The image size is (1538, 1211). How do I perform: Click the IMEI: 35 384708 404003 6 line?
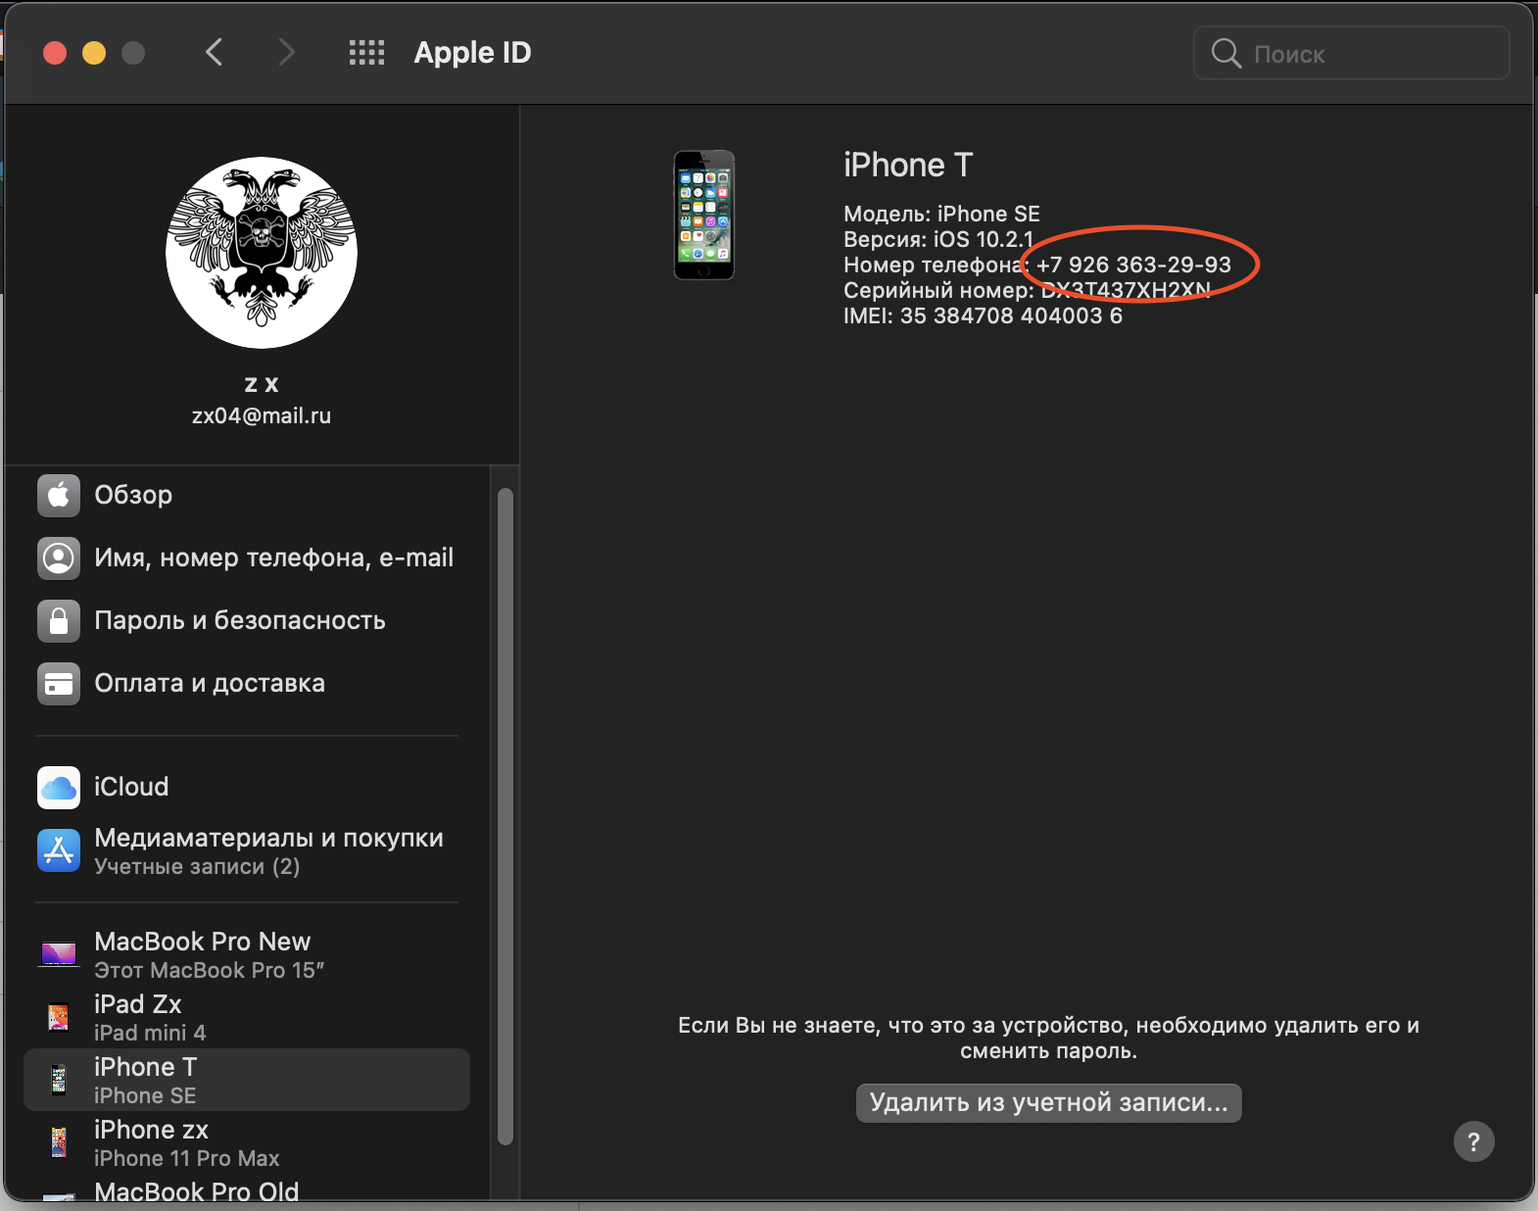point(983,315)
